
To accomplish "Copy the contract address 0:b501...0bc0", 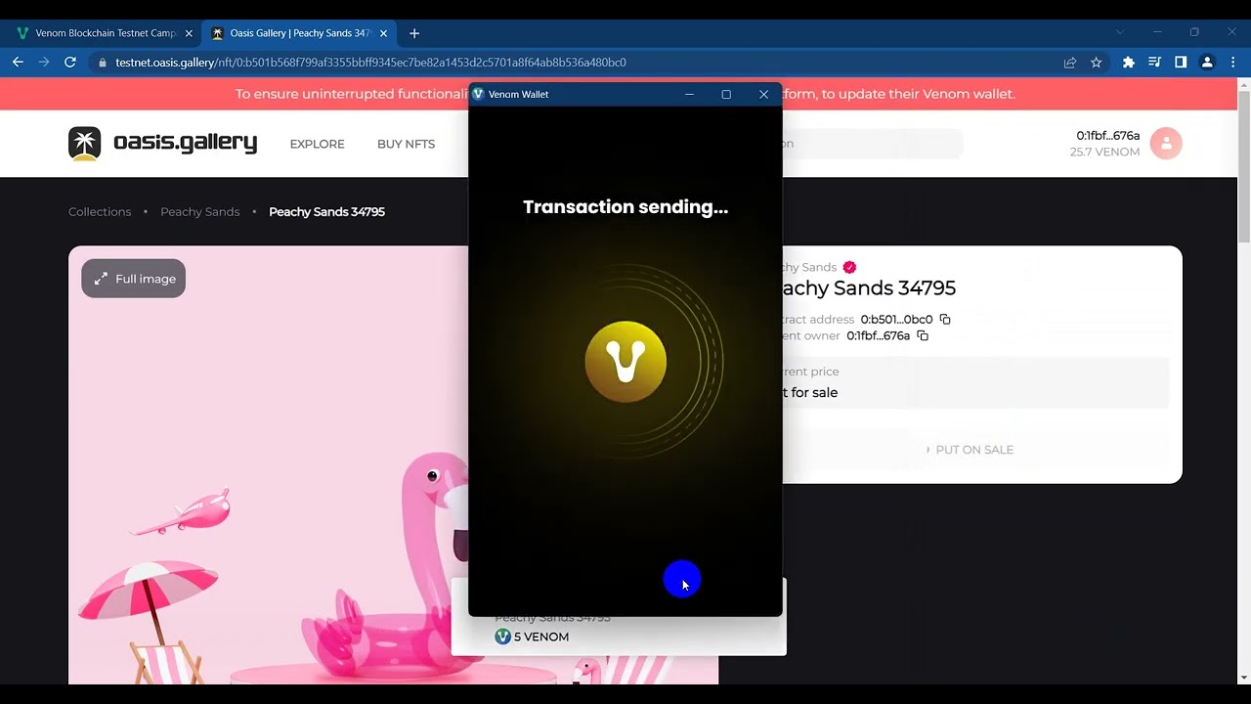I will (945, 319).
